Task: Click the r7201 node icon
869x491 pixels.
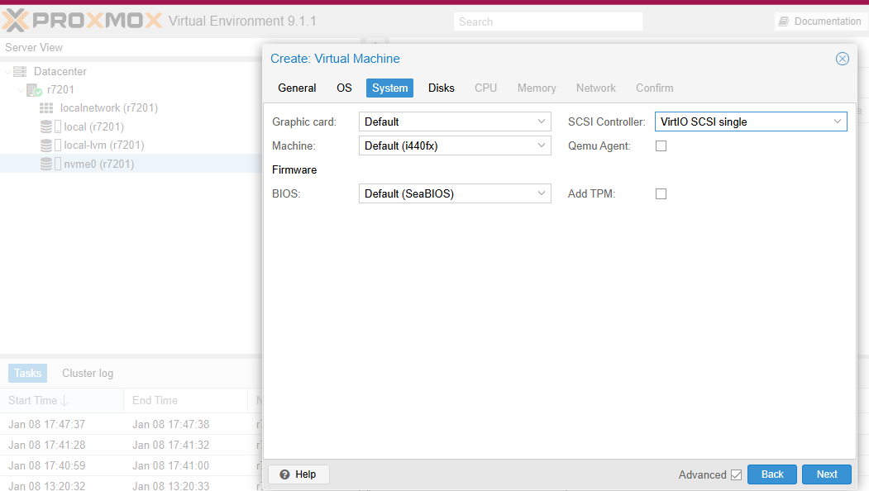Action: pos(33,90)
